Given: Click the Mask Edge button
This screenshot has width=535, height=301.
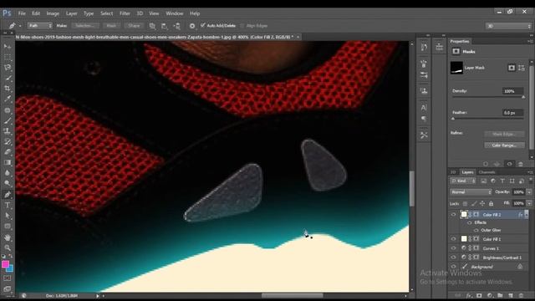Looking at the screenshot, I should click(x=504, y=134).
